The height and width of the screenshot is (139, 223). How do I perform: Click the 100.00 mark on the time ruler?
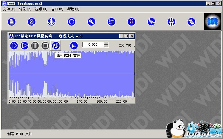pos(63,101)
